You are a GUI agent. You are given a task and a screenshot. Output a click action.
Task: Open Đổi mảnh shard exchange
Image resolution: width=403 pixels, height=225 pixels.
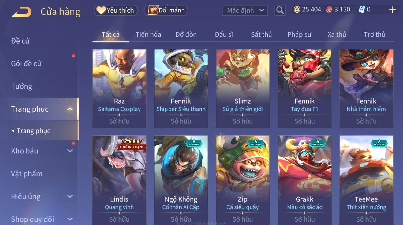[166, 10]
